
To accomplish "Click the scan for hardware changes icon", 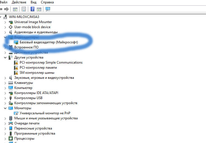I will click(x=48, y=9).
